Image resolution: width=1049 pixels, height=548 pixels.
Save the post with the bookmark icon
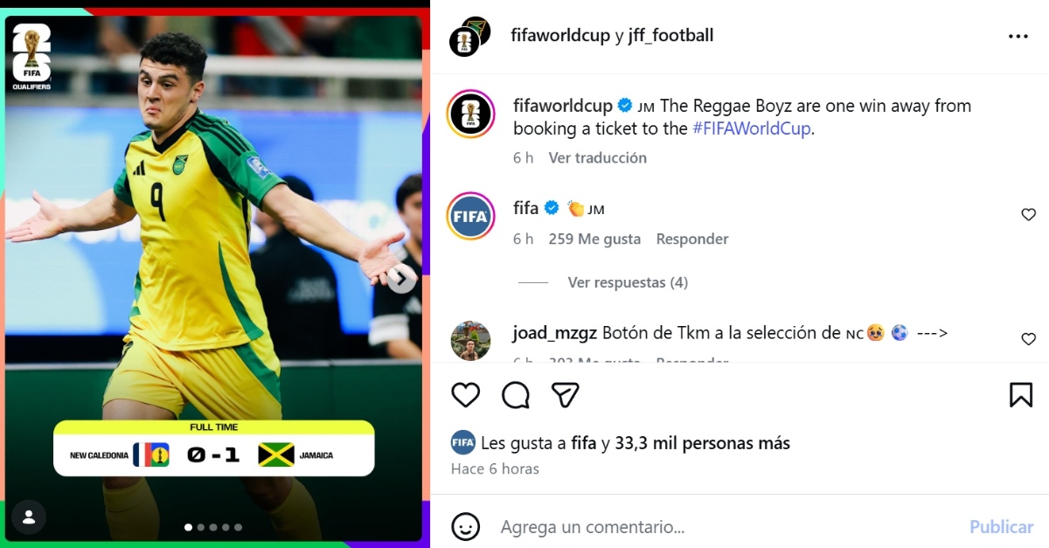click(1021, 395)
